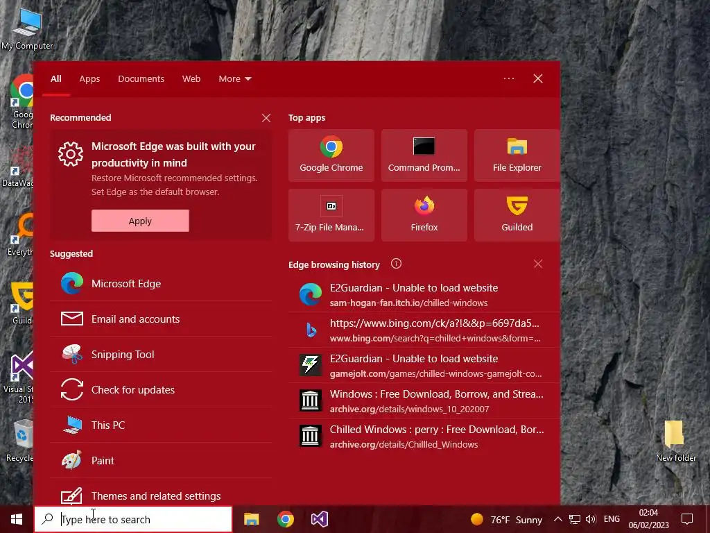This screenshot has height=533, width=710.
Task: Launch Command Prompt tile in Top apps
Action: tap(424, 155)
